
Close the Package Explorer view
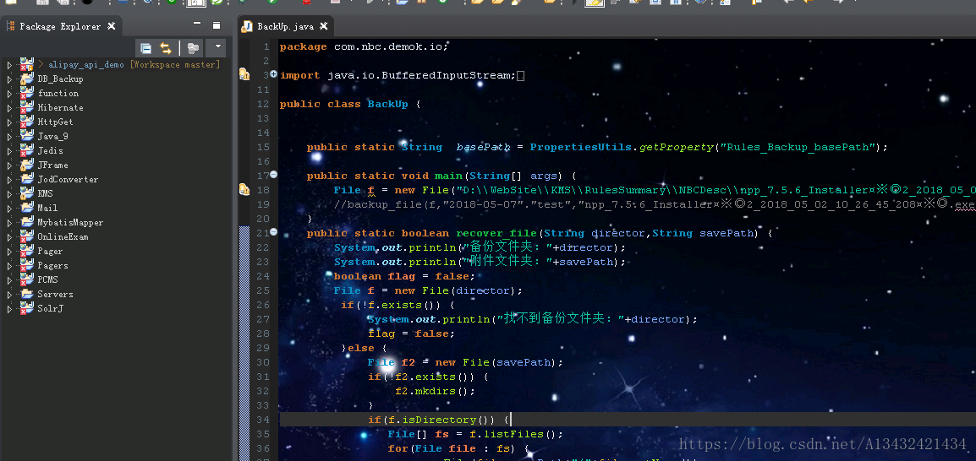pyautogui.click(x=111, y=26)
